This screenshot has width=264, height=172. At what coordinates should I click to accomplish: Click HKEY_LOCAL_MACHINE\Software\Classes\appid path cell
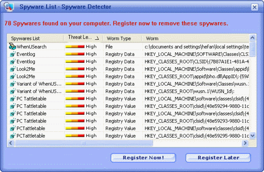point(197,69)
